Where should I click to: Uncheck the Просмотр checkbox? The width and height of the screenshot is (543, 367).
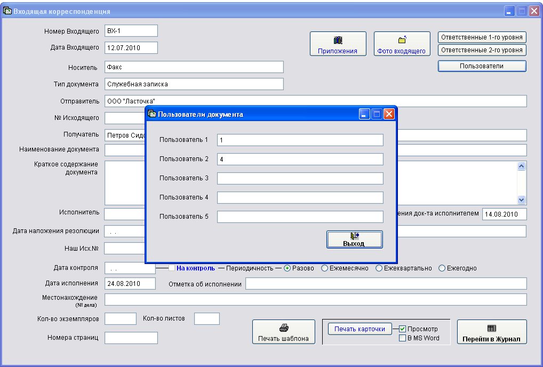(403, 329)
